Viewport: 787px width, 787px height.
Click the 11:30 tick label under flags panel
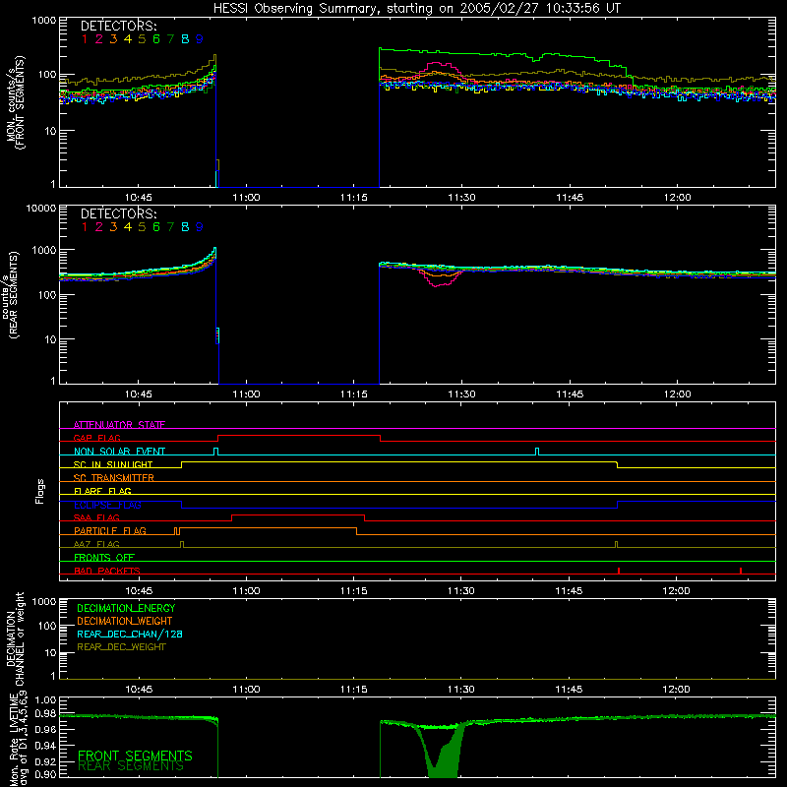pos(460,591)
